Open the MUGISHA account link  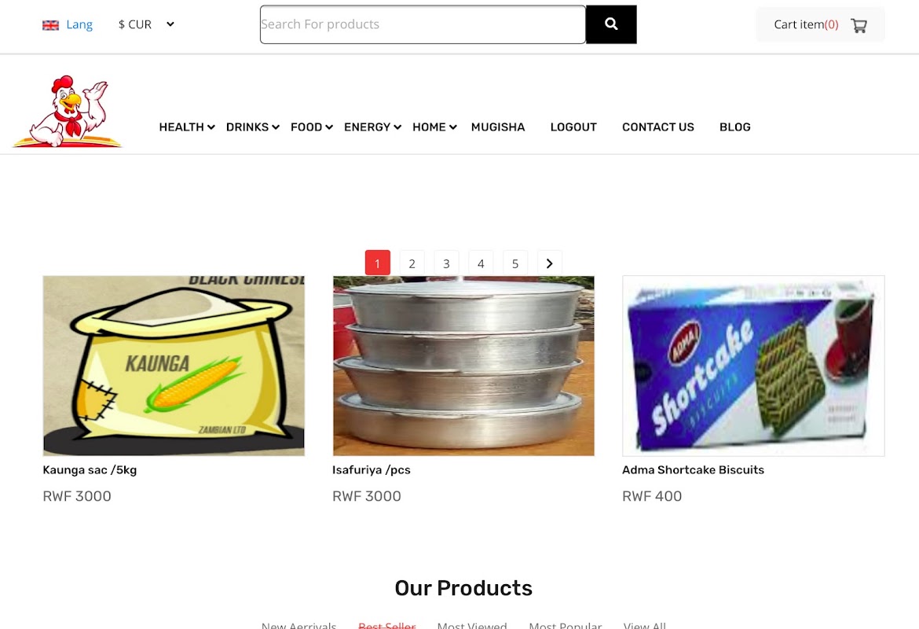click(498, 127)
